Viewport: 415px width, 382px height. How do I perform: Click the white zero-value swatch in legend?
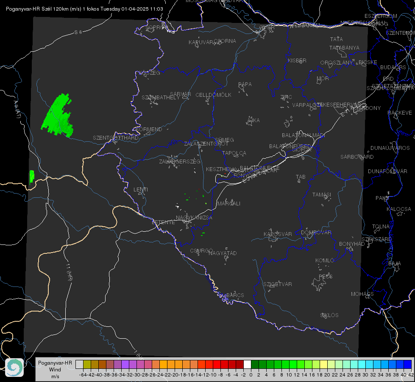pos(247,364)
